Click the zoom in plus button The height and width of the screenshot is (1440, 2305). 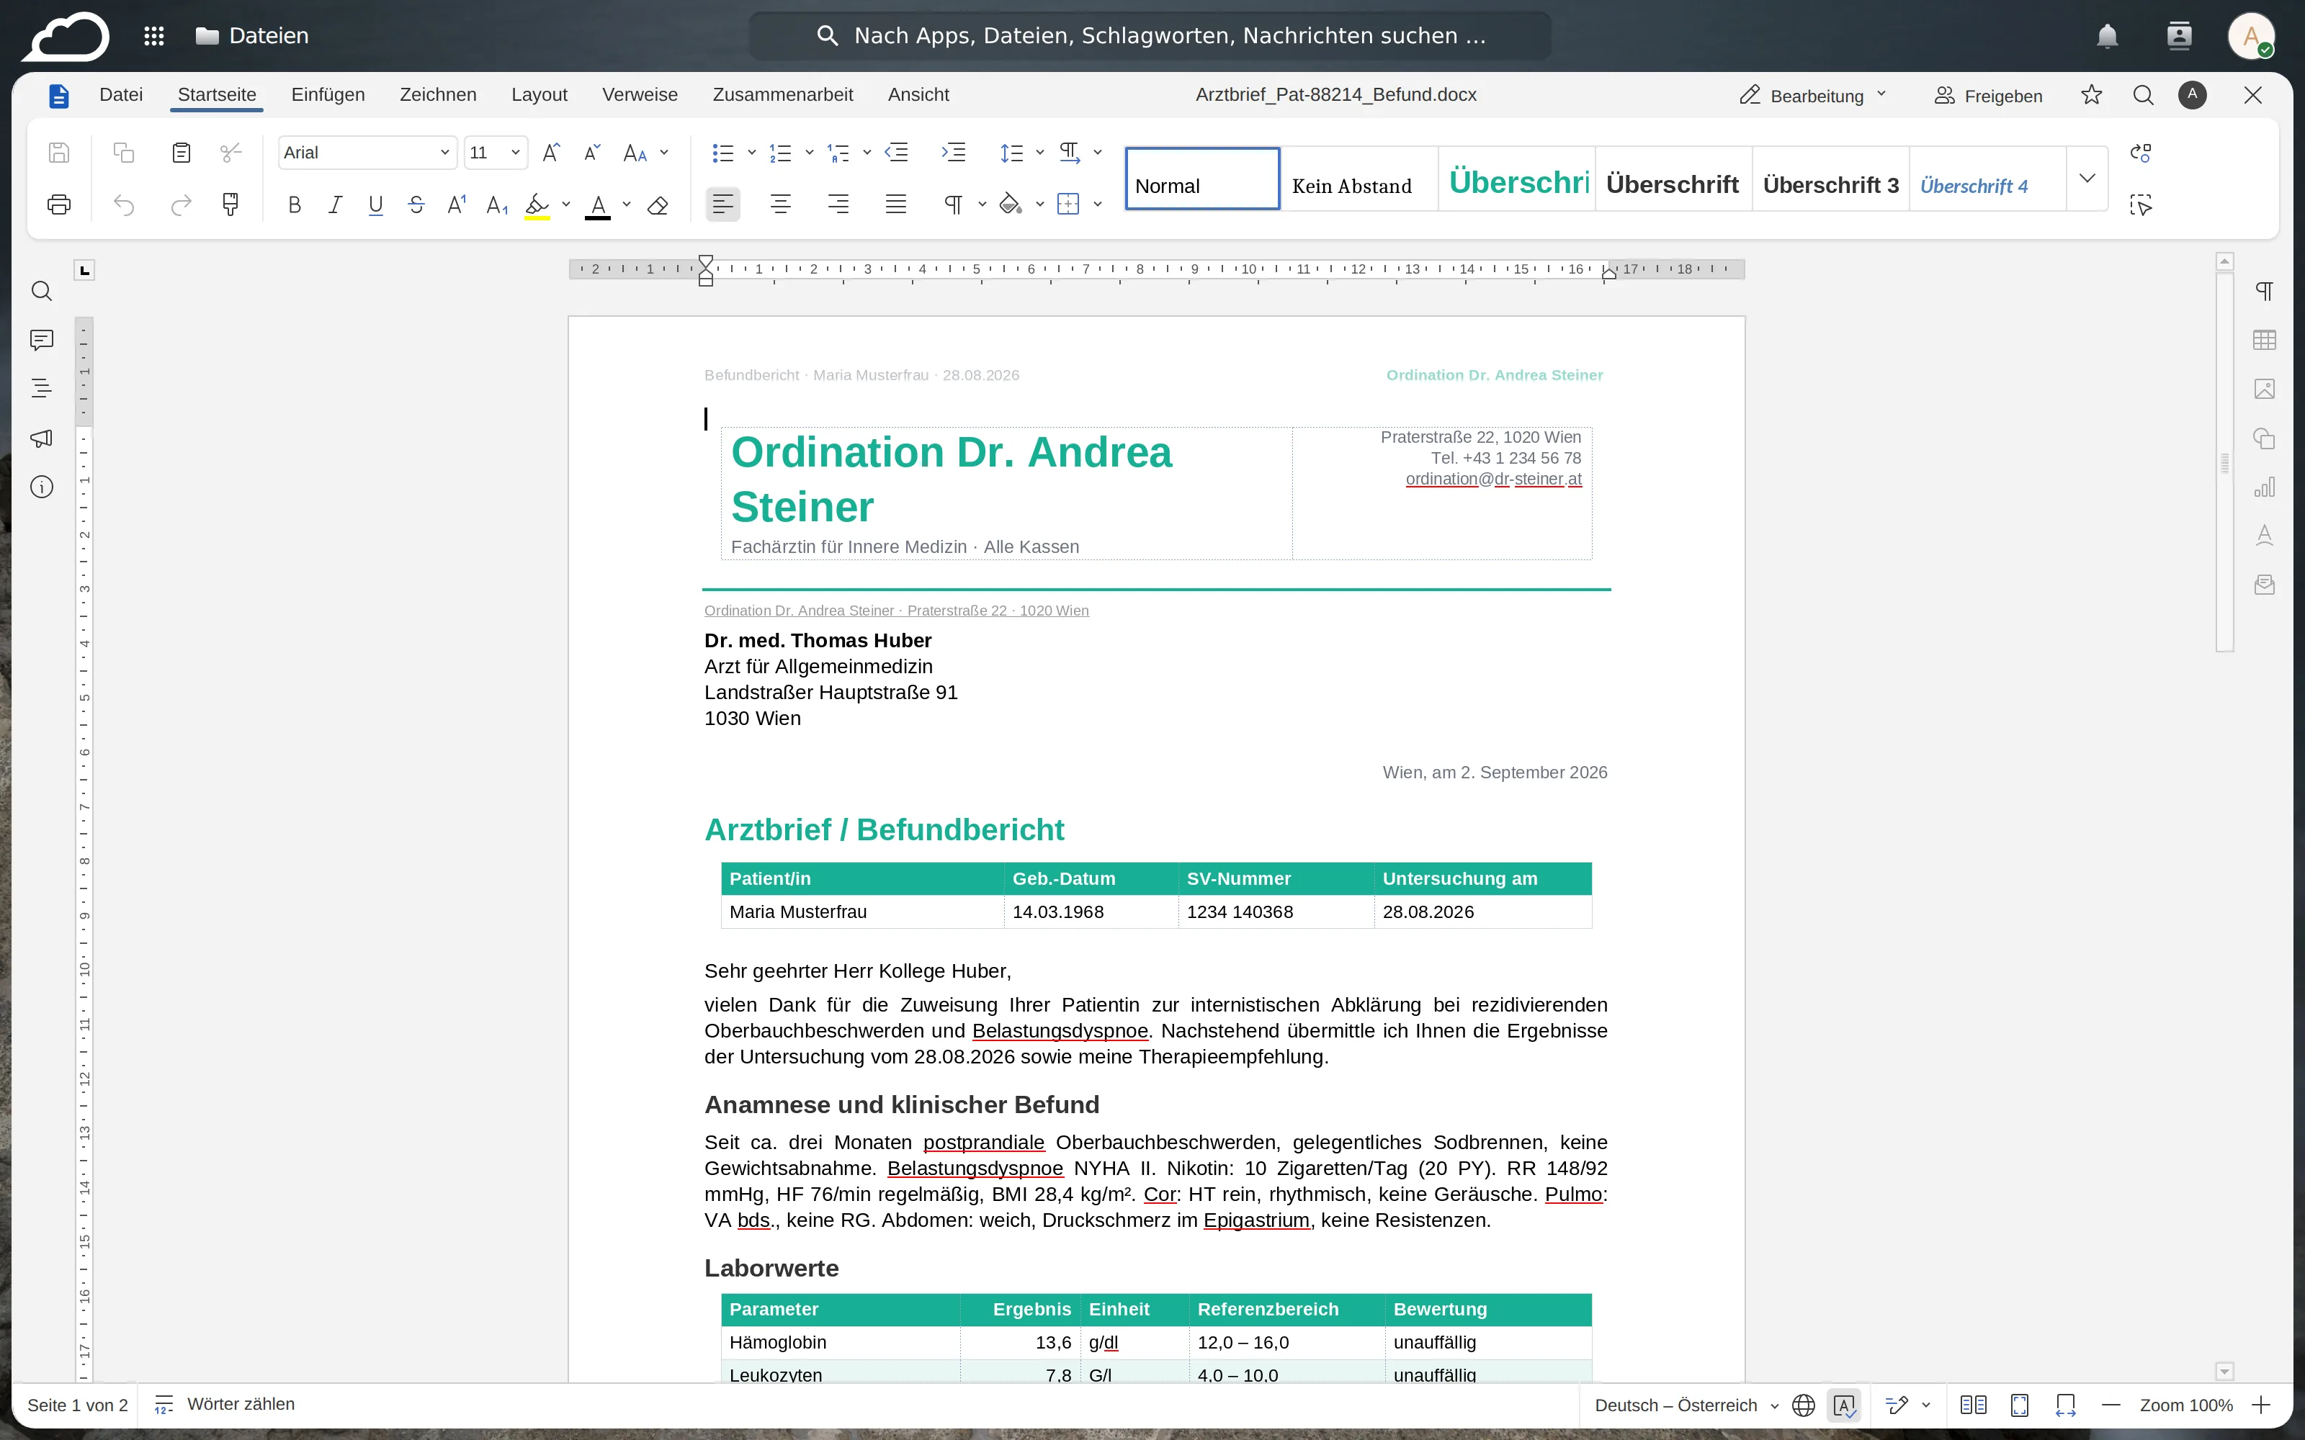[2262, 1405]
